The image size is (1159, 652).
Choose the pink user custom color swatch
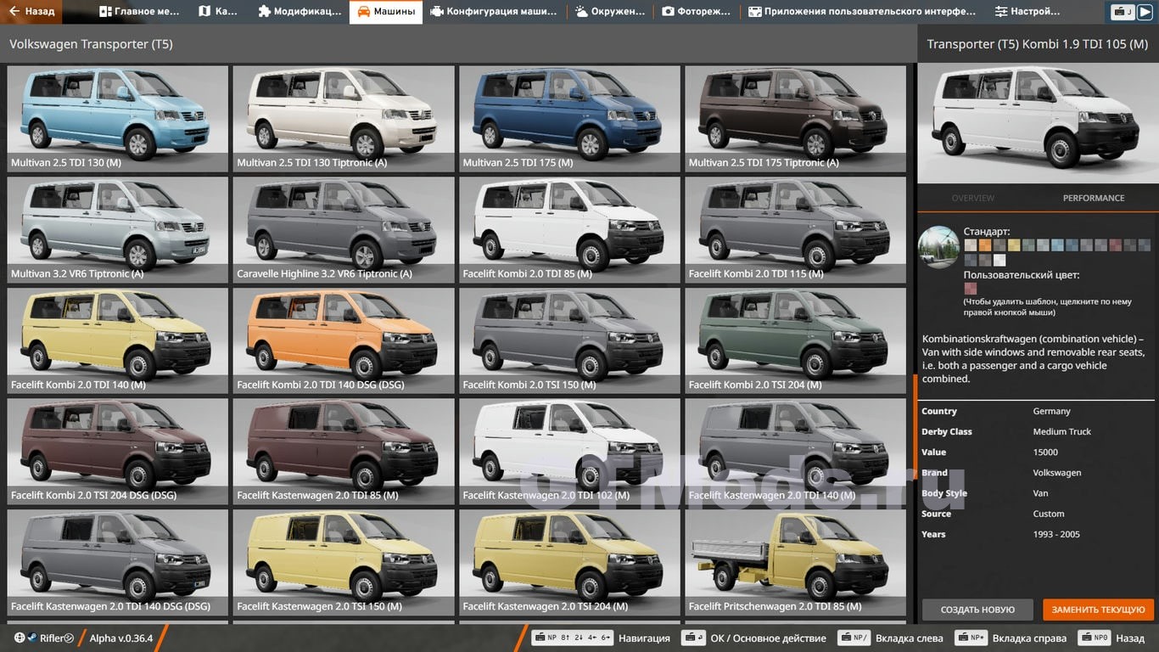[x=971, y=289]
